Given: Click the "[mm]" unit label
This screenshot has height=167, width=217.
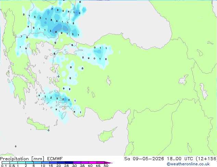Looking at the screenshot, I should click(38, 159).
